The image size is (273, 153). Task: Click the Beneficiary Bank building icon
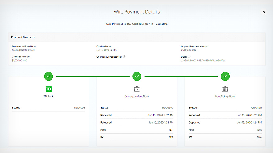(225, 89)
